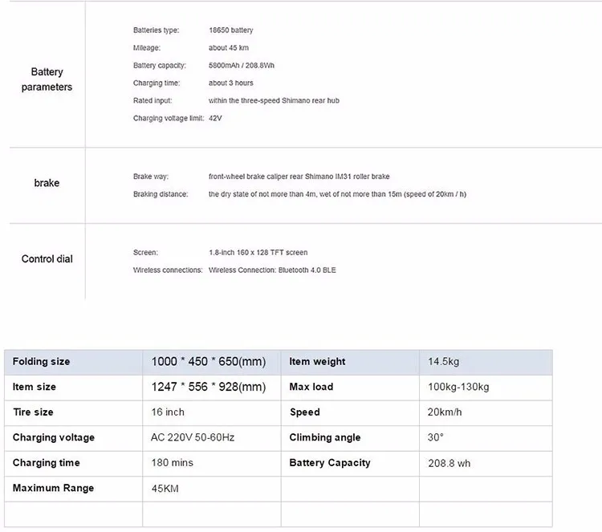Select the Climbing angle 30° cell
The width and height of the screenshot is (602, 532).
pyautogui.click(x=436, y=437)
